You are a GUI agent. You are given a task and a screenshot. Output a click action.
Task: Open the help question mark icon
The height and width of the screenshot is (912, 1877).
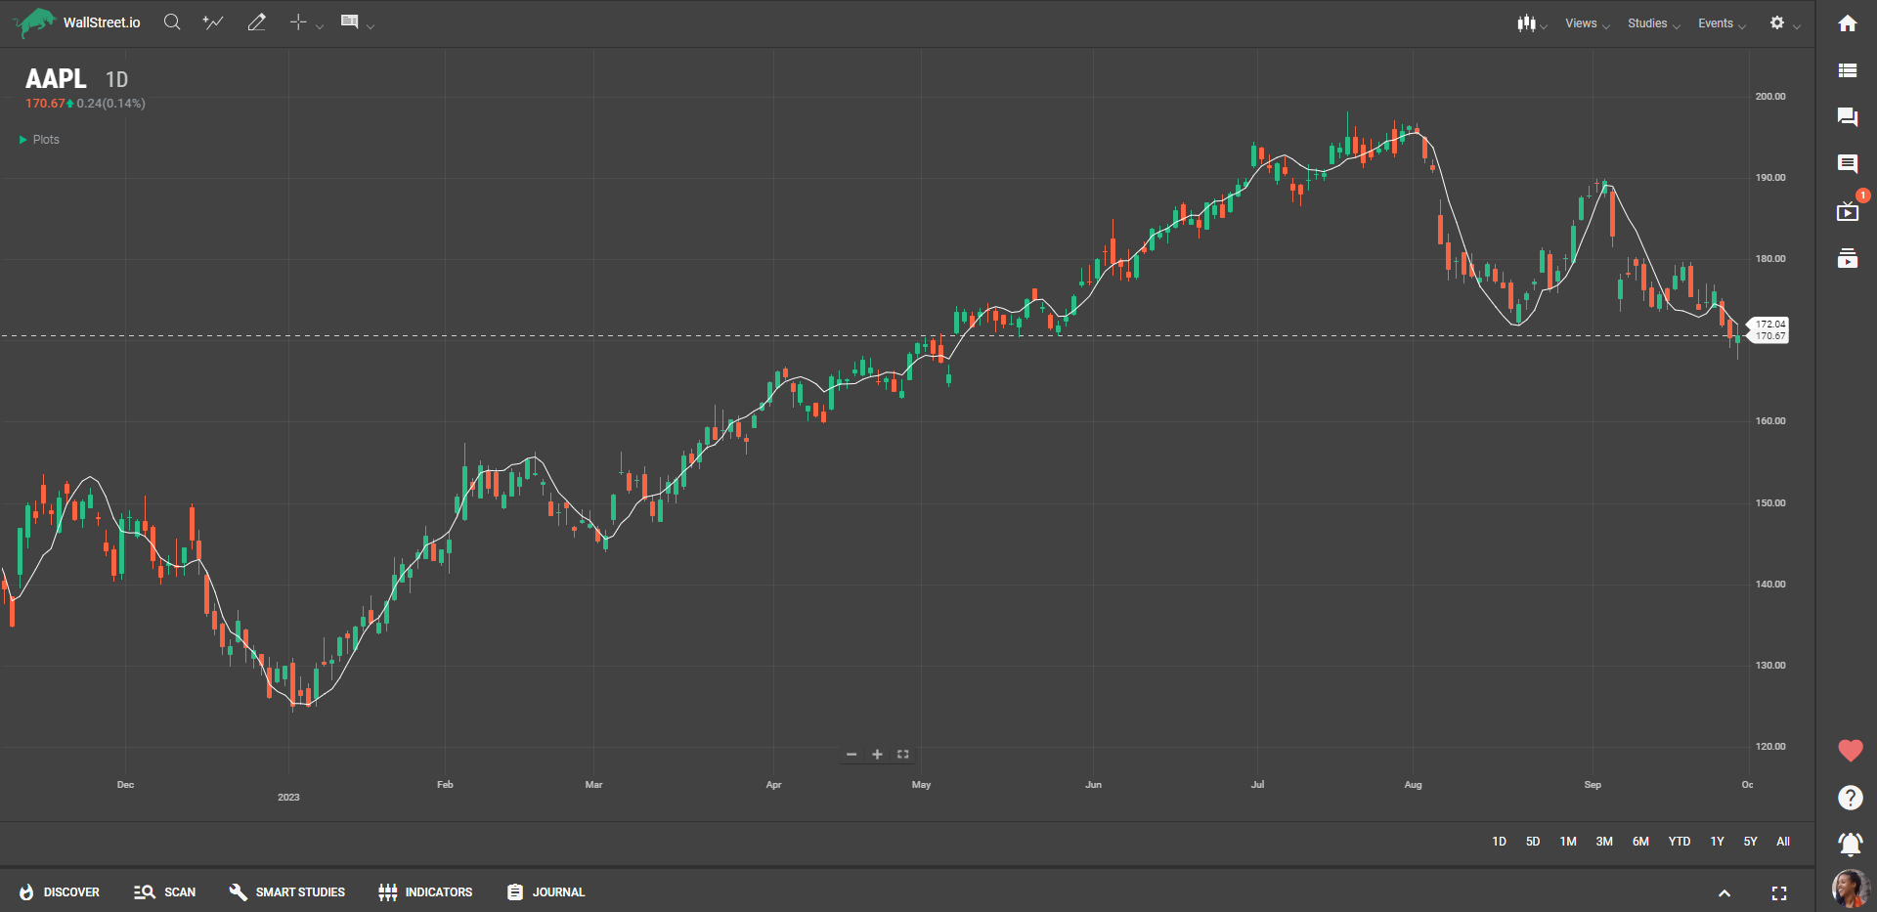(x=1851, y=798)
